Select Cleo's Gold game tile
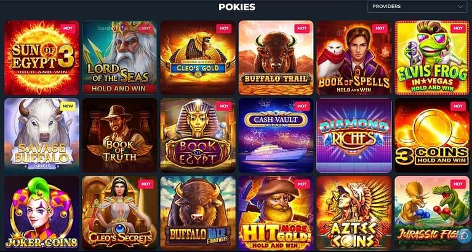Image resolution: width=472 pixels, height=252 pixels. click(198, 58)
